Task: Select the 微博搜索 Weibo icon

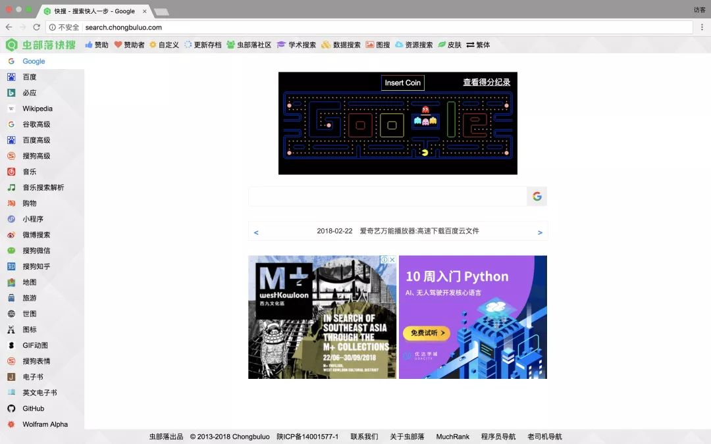Action: [x=11, y=235]
